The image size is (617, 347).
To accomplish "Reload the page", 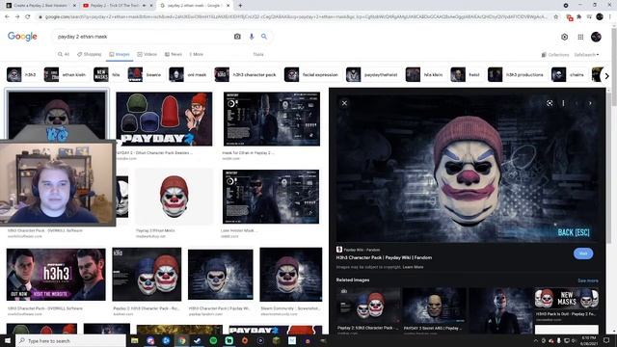I will pyautogui.click(x=28, y=17).
